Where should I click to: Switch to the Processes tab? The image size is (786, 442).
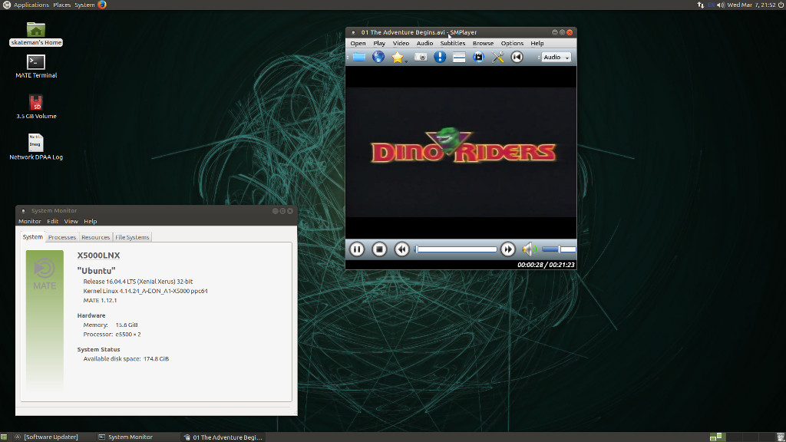point(62,238)
